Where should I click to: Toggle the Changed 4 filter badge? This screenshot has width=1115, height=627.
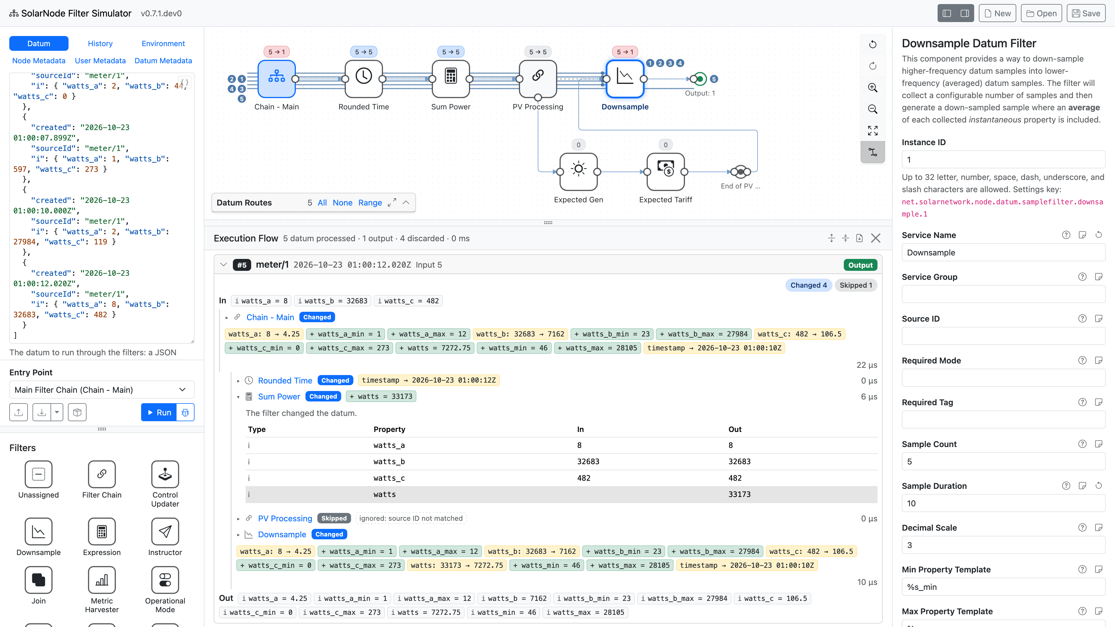click(x=808, y=285)
